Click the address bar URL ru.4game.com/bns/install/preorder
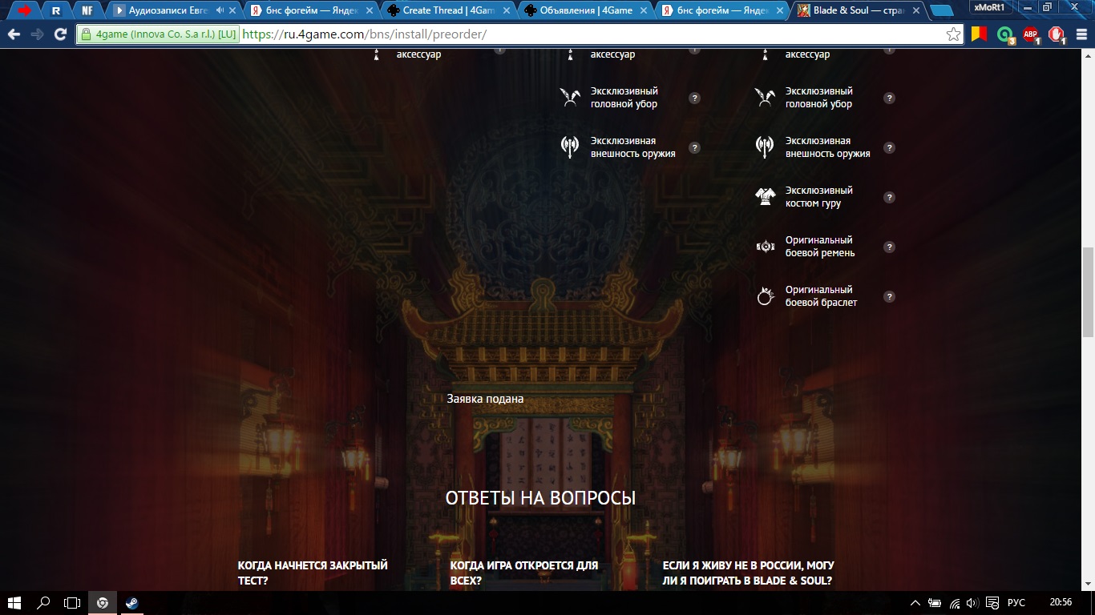This screenshot has width=1095, height=615. coord(363,34)
